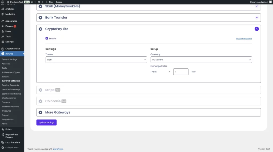The height and width of the screenshot is (152, 273).
Task: Click the Bank Transfer gear icon
Action: point(40,18)
